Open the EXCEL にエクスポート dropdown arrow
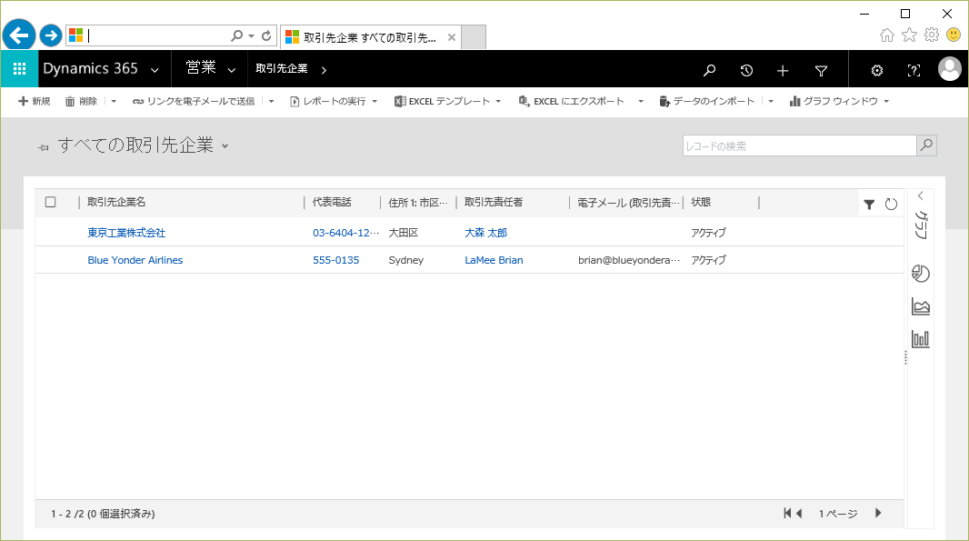969x541 pixels. (x=641, y=102)
